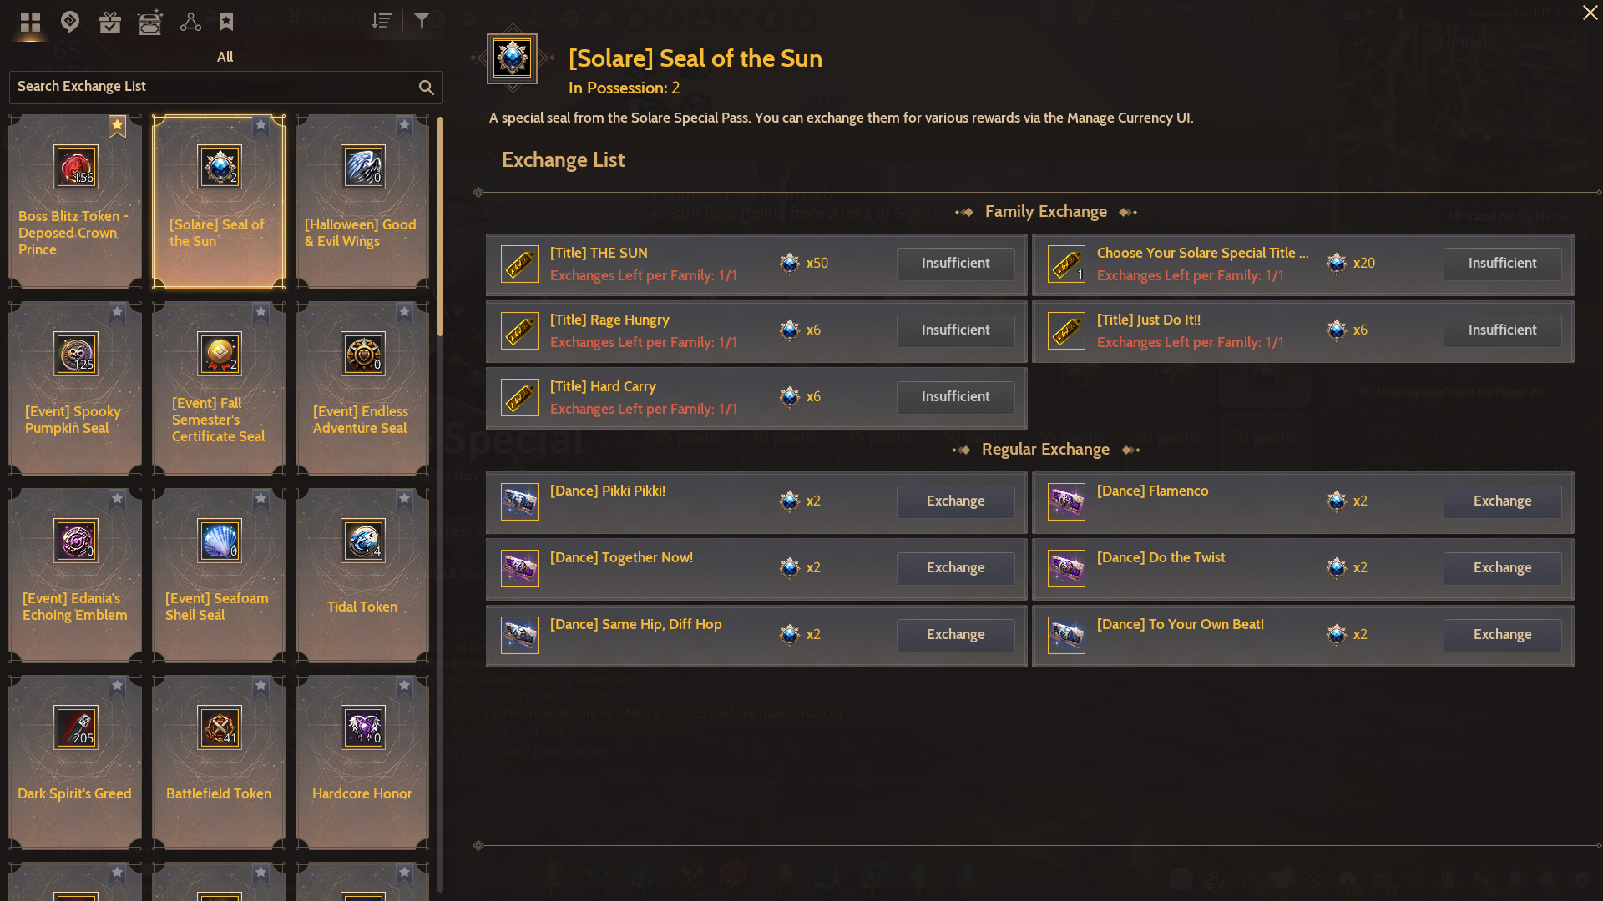This screenshot has width=1603, height=901.
Task: Click the Do the Twist dance item icon
Action: click(1066, 568)
